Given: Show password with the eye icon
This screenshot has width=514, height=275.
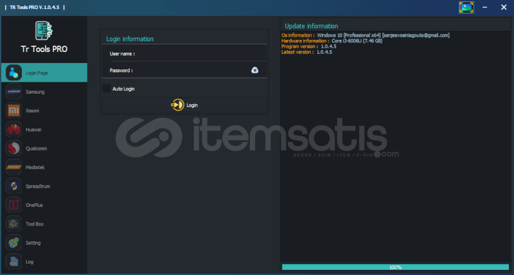Looking at the screenshot, I should coord(254,70).
